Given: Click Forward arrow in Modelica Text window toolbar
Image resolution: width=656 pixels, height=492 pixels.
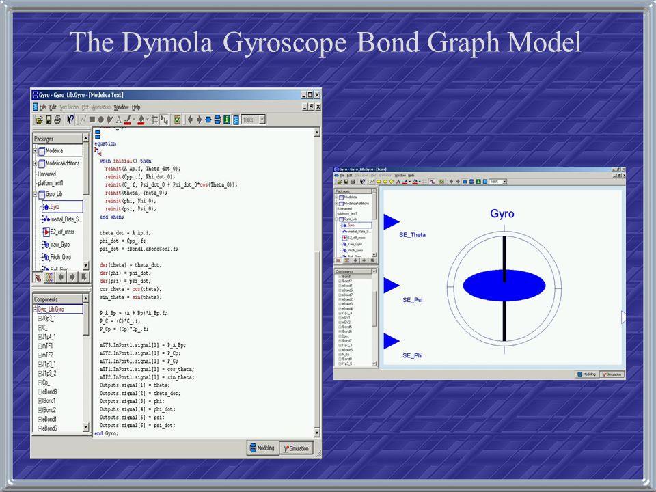Looking at the screenshot, I should click(x=199, y=120).
